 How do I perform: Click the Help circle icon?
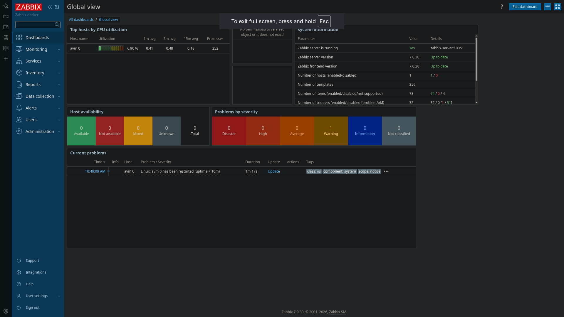coord(19,284)
